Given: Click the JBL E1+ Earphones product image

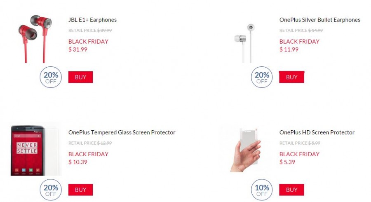Looking at the screenshot, I should (35, 38).
